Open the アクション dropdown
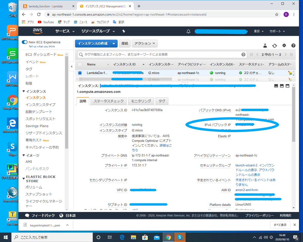The height and width of the screenshot is (242, 303). point(145,44)
